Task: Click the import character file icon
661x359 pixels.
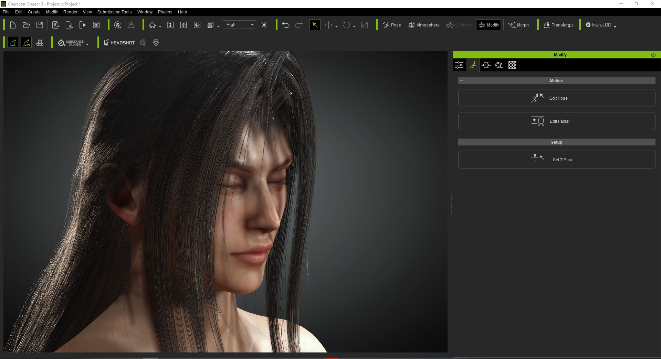Action: tap(55, 25)
